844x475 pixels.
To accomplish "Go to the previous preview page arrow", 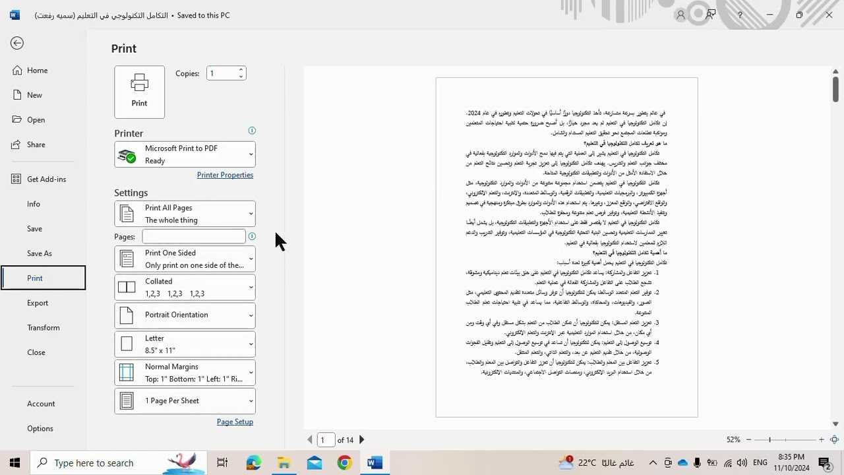I will click(x=310, y=439).
